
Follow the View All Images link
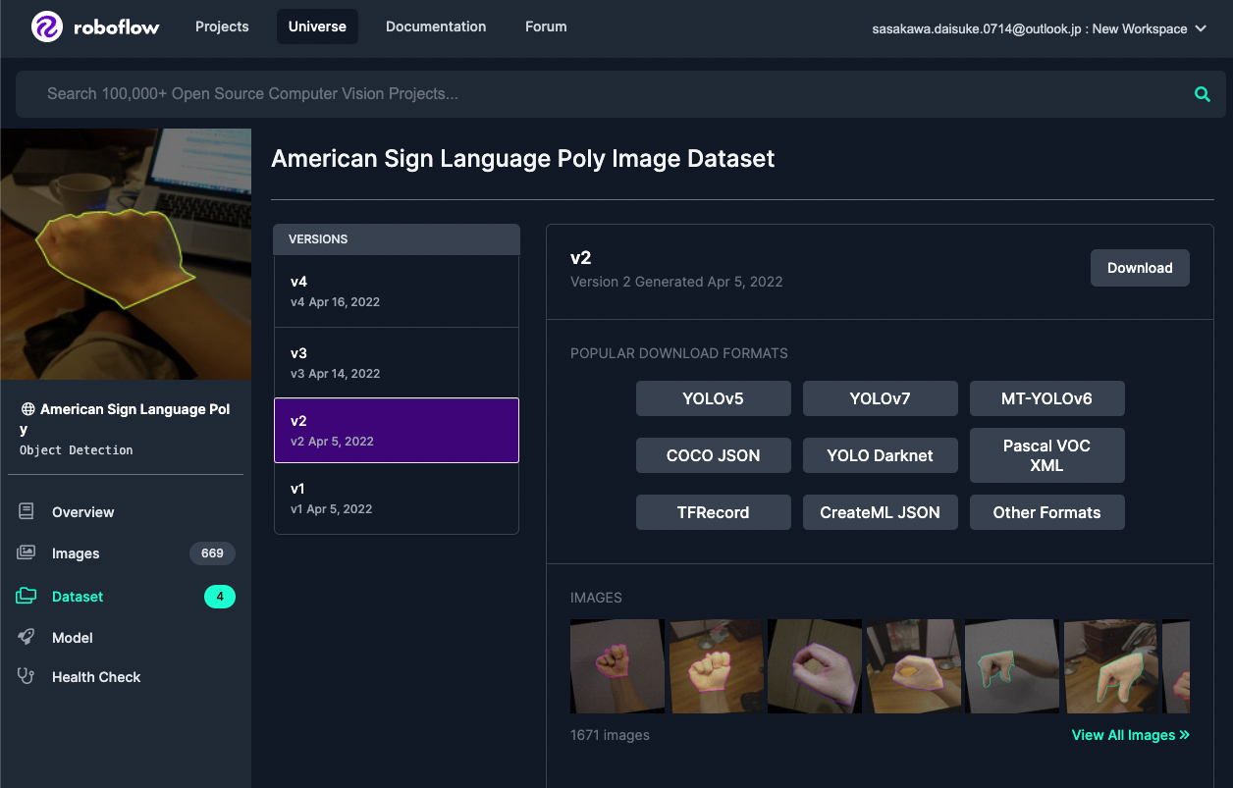(1130, 734)
